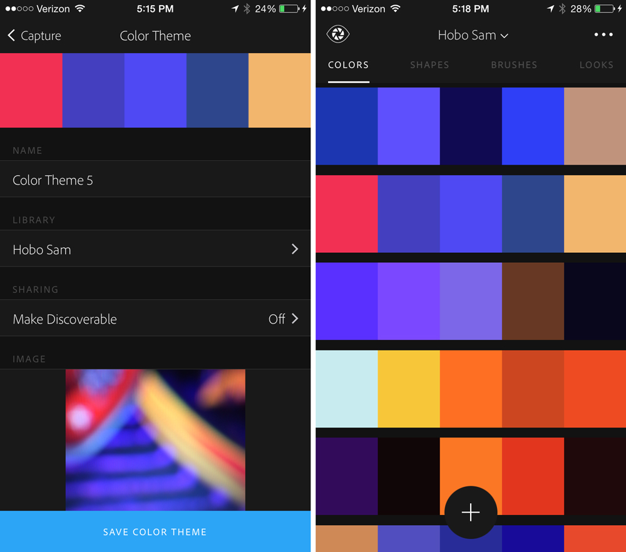This screenshot has width=626, height=552.
Task: Select rust orange-brown swatch in fourth theme
Action: coord(533,389)
